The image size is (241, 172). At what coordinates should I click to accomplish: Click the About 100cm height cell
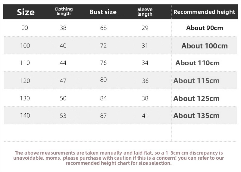(x=205, y=46)
